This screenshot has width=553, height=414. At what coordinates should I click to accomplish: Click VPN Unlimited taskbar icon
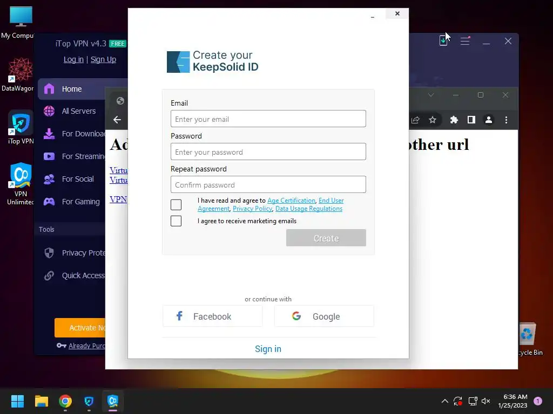click(x=113, y=401)
